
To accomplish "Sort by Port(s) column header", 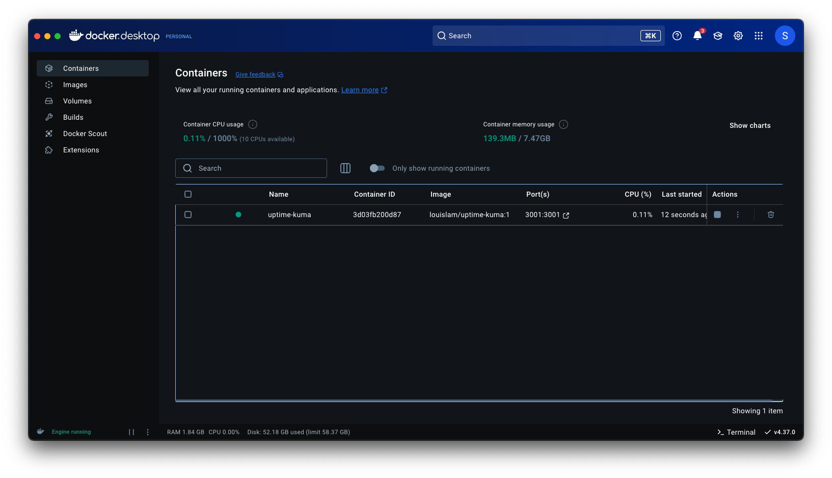I will (x=538, y=194).
